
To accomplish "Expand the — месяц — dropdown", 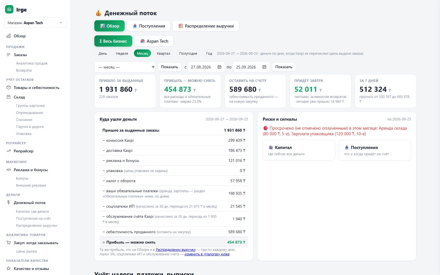I will 125,67.
